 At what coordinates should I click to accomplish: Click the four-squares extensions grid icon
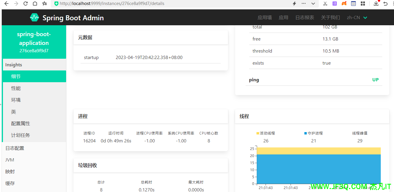click(x=363, y=4)
